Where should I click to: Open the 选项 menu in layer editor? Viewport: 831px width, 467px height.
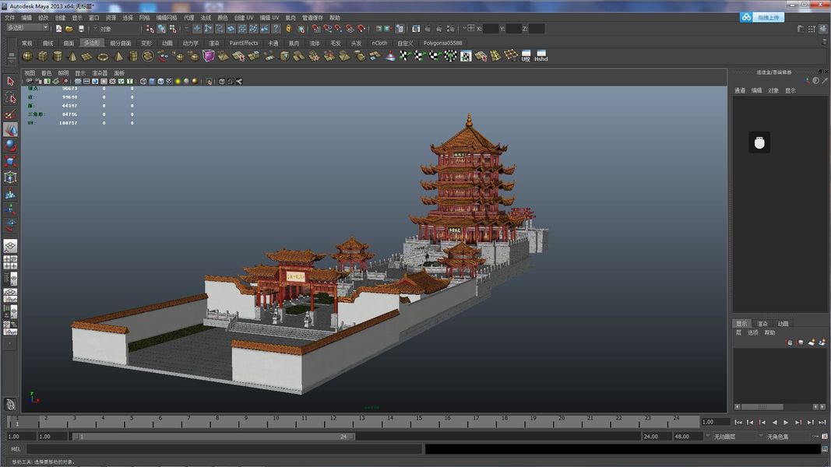pyautogui.click(x=753, y=332)
